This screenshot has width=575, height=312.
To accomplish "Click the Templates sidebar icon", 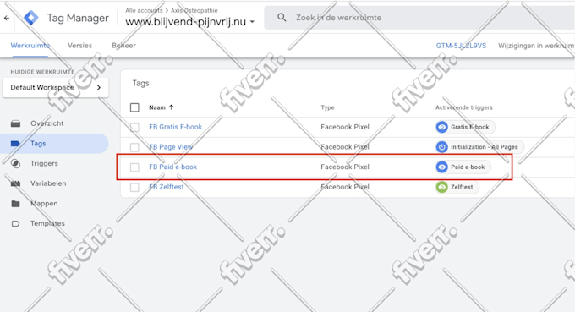I will point(15,223).
